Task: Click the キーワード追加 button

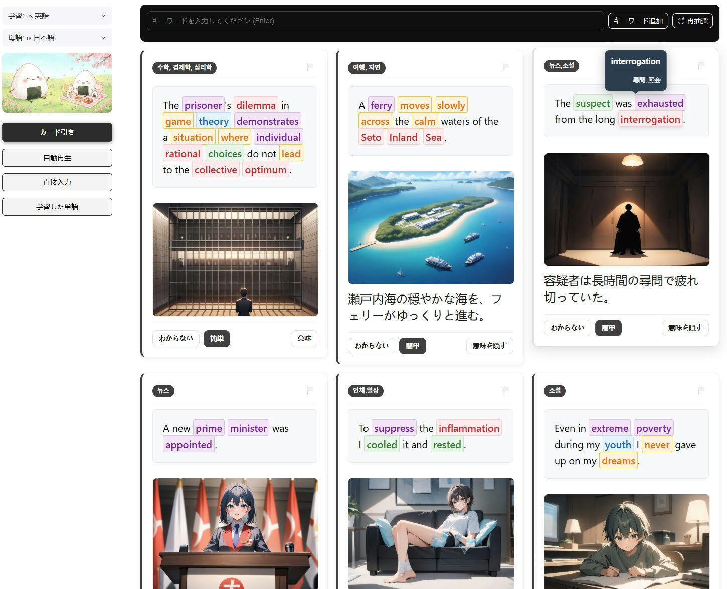Action: coord(638,21)
